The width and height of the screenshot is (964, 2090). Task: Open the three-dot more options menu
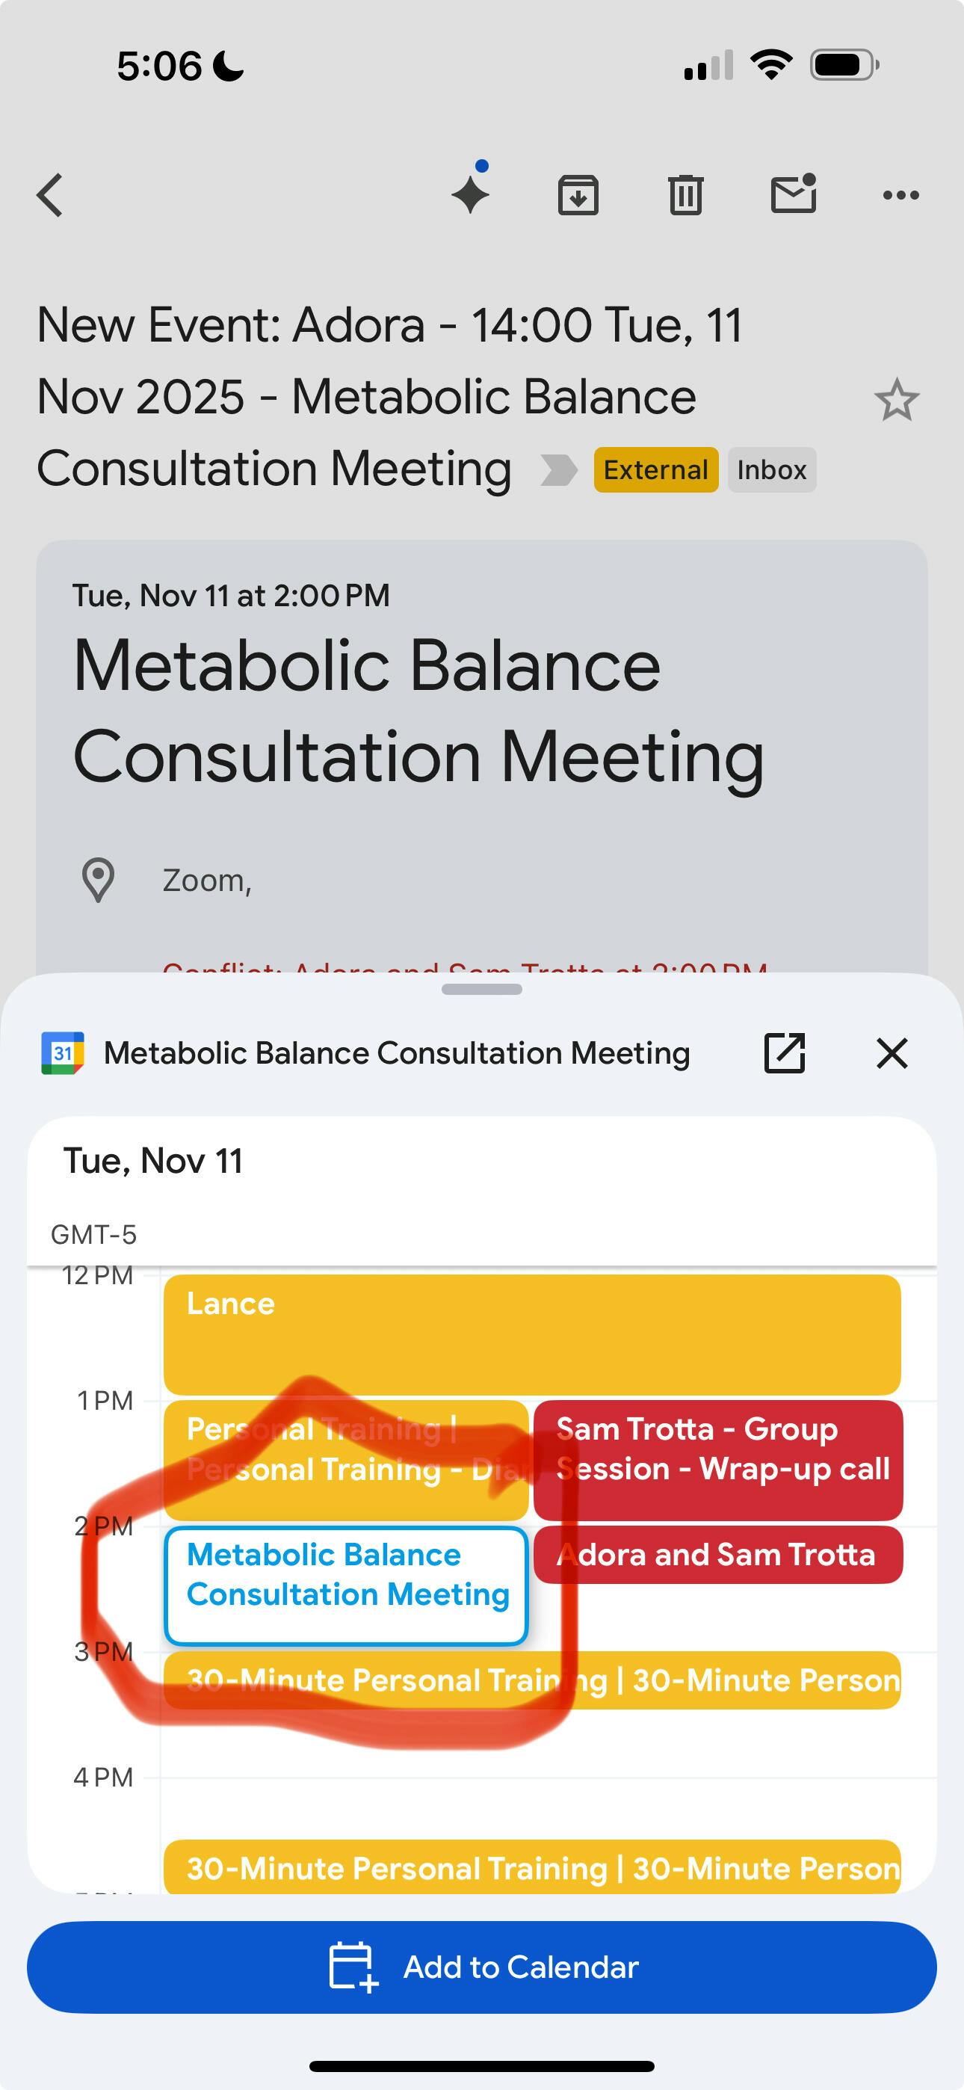coord(900,194)
